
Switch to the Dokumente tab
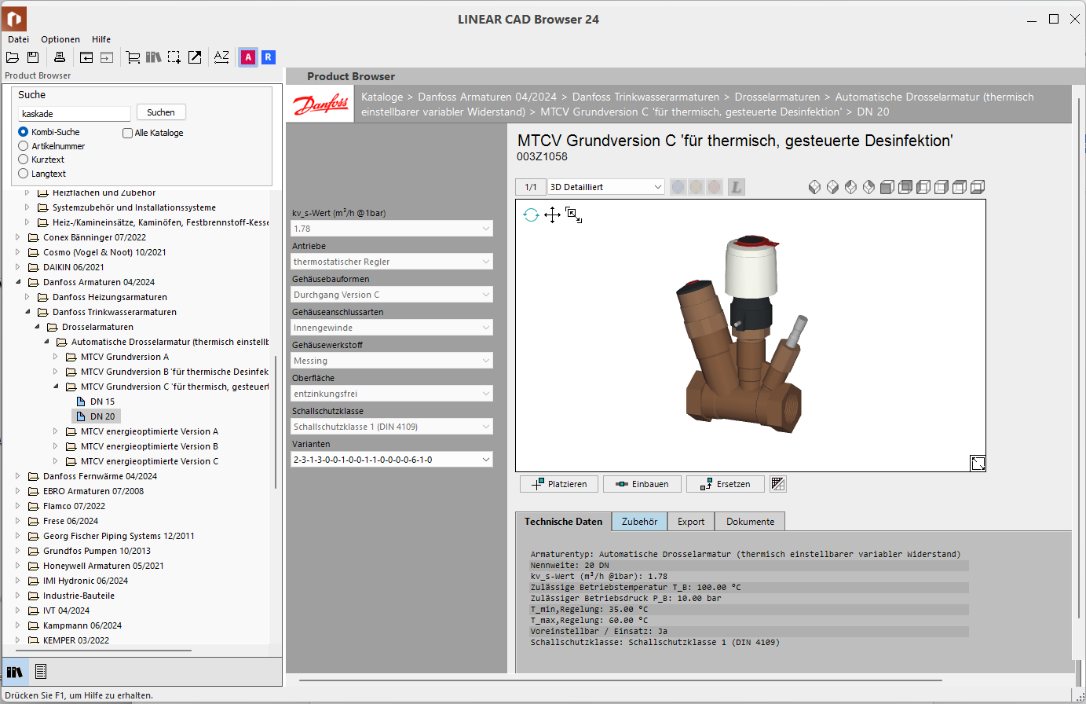(750, 522)
